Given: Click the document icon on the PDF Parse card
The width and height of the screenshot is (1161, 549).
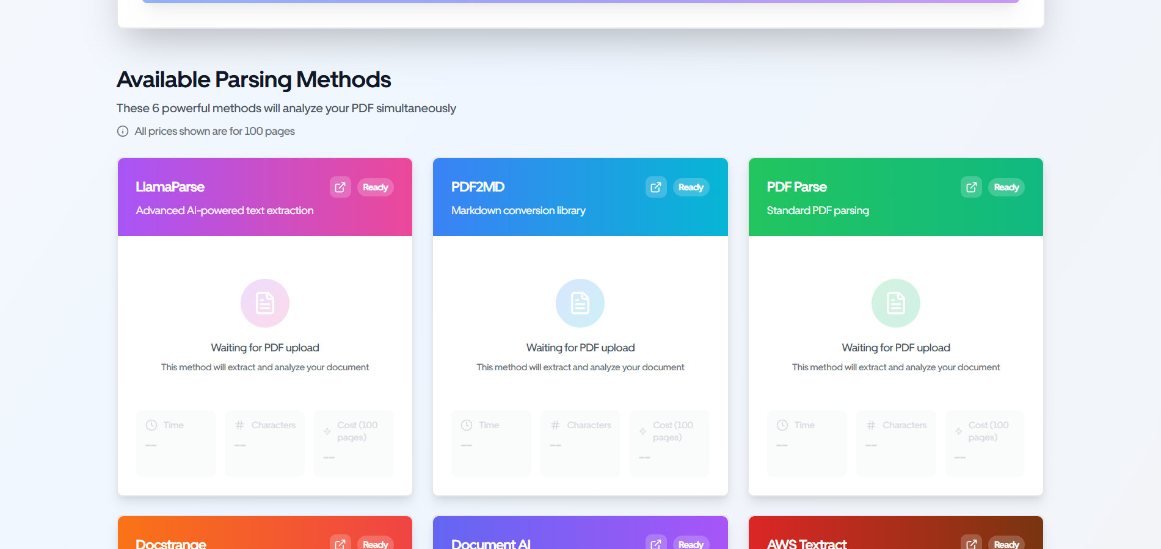Looking at the screenshot, I should point(895,303).
